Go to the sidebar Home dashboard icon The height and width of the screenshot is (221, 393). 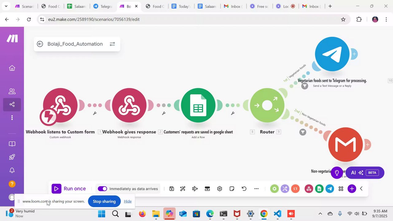(x=12, y=68)
